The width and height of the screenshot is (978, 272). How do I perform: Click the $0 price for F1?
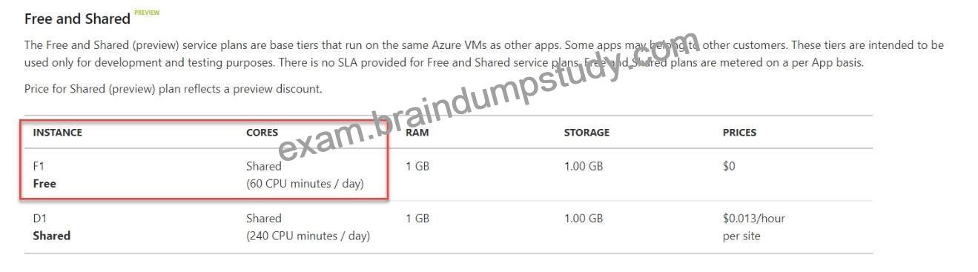tap(729, 166)
